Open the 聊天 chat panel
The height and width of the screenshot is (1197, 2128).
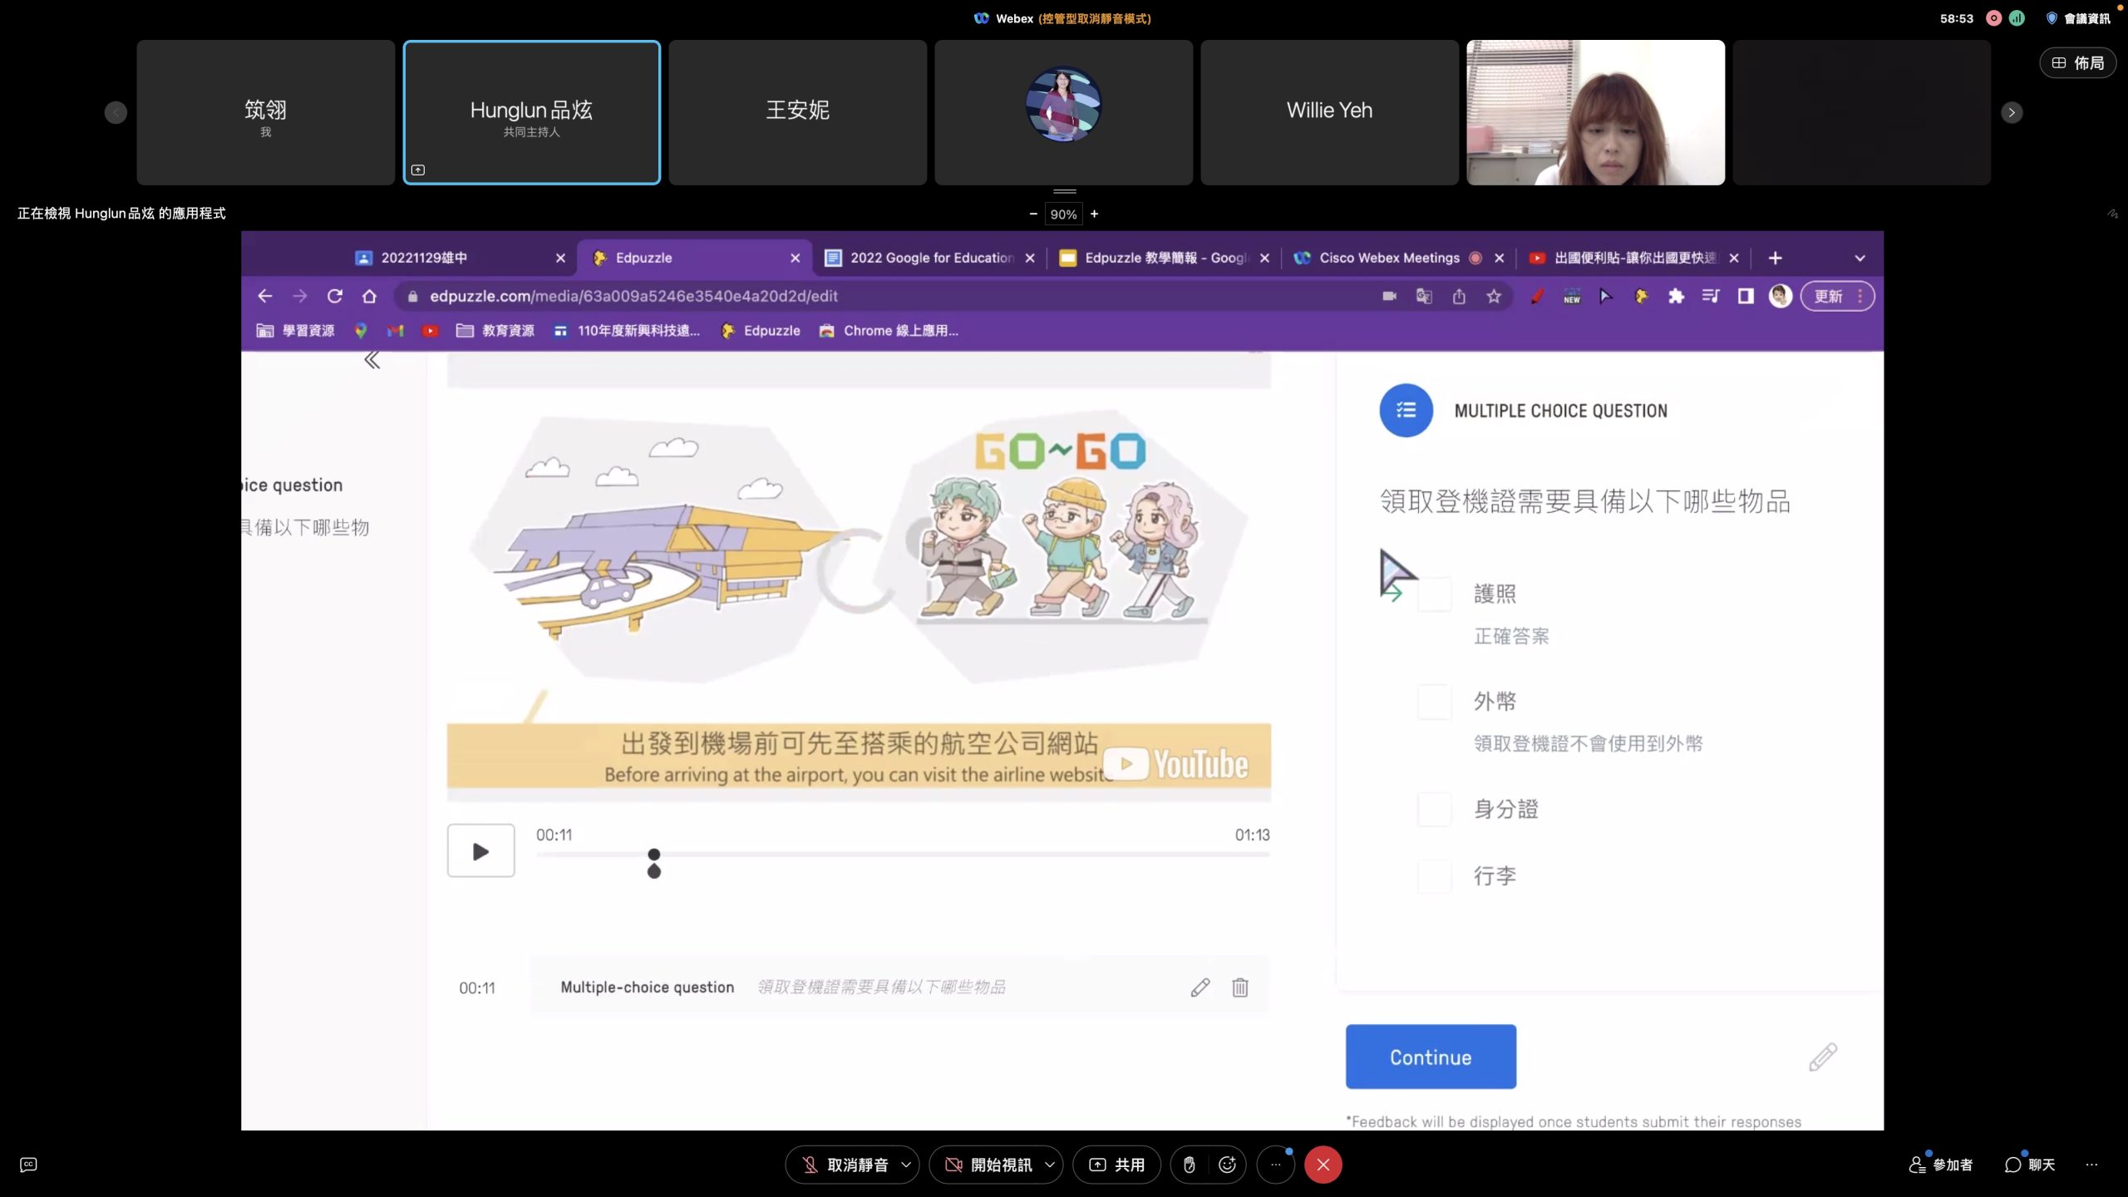point(2030,1165)
